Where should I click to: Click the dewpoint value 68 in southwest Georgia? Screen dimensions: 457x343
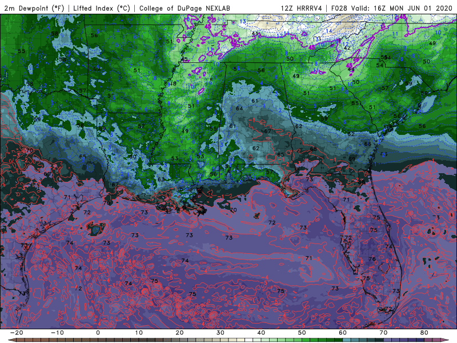pos(313,149)
